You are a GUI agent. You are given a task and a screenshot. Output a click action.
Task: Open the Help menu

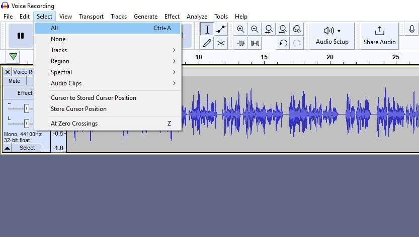[x=241, y=17]
